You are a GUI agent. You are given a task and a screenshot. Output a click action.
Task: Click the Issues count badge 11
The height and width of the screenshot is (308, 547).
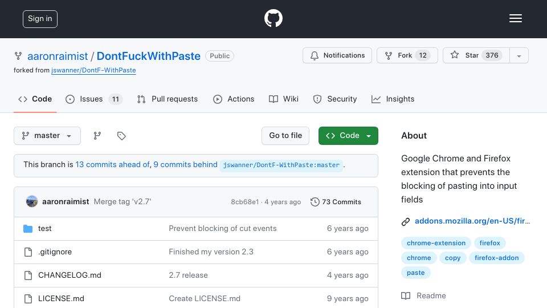(x=116, y=99)
